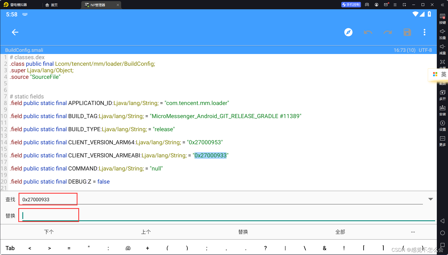Click the keyboard icon in Android status bar

(x=25, y=14)
